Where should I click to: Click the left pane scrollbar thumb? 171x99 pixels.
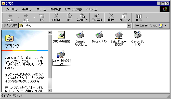pyautogui.click(x=50, y=56)
